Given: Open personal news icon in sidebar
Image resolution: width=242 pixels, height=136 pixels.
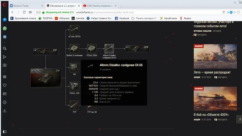Looking at the screenshot, I should [x=5, y=94].
